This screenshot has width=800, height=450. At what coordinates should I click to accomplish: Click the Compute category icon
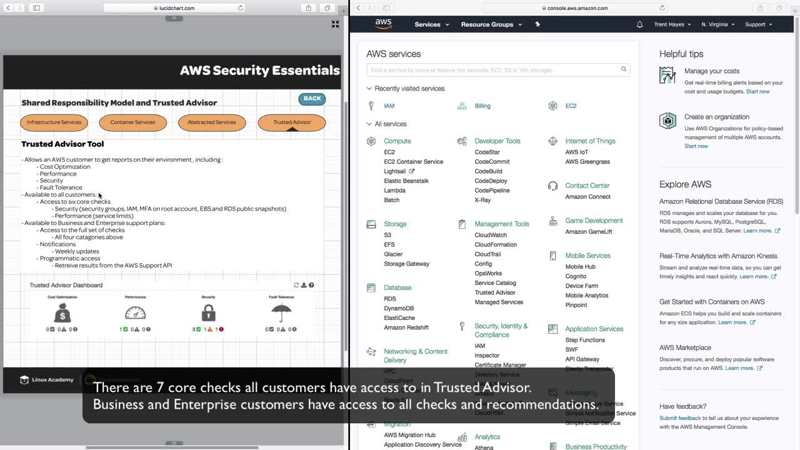click(x=371, y=141)
